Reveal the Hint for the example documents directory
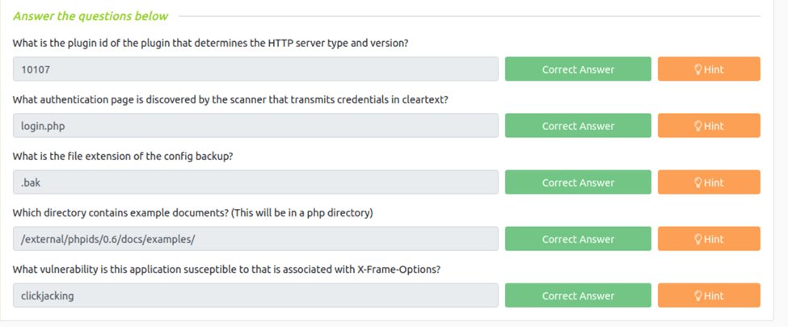The image size is (788, 327). 709,239
